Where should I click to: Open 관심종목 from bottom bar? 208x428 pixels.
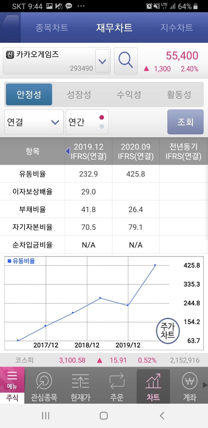point(44,386)
